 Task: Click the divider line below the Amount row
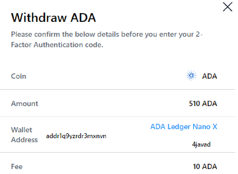[x=117, y=117]
